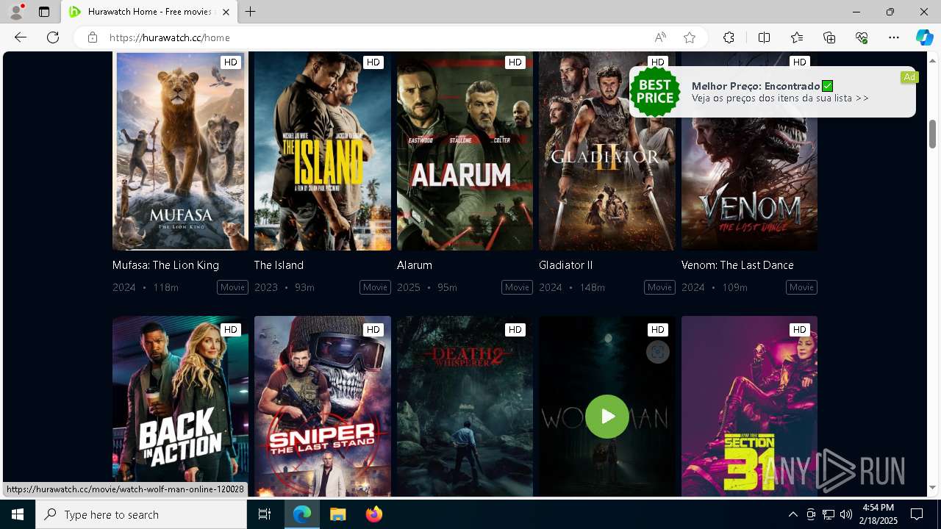This screenshot has height=529, width=941.
Task: Click the Movie badge under Alarum
Action: (517, 287)
